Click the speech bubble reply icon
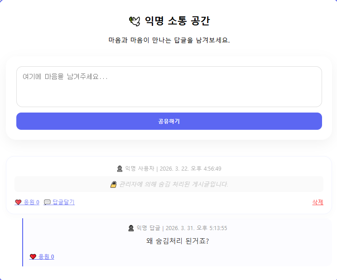Image resolution: width=337 pixels, height=280 pixels. pyautogui.click(x=47, y=202)
